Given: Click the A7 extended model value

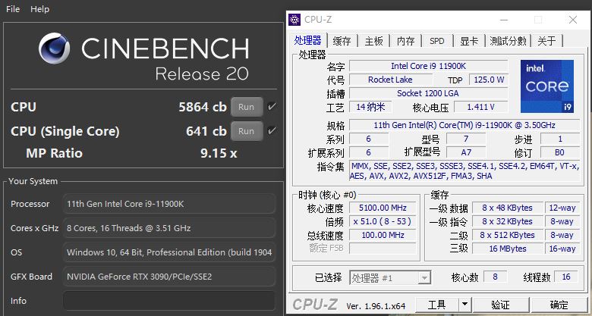Looking at the screenshot, I should click(465, 152).
